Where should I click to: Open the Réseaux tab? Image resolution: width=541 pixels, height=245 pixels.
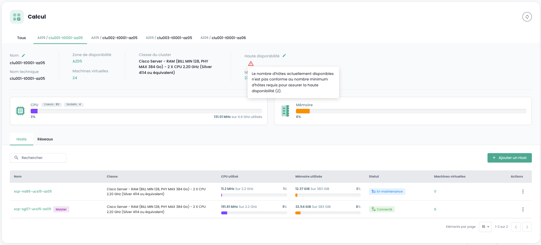click(45, 139)
